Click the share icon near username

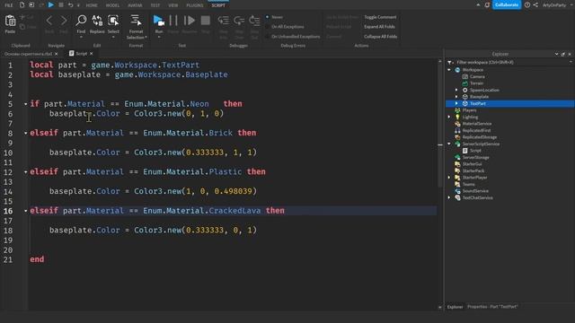[535, 5]
